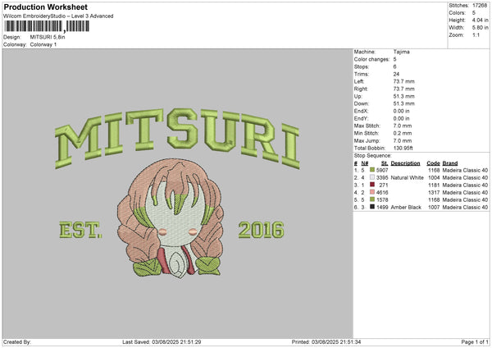Click stitch count '5907' in stop row 1
Screen dimensions: 492x348
coord(382,170)
